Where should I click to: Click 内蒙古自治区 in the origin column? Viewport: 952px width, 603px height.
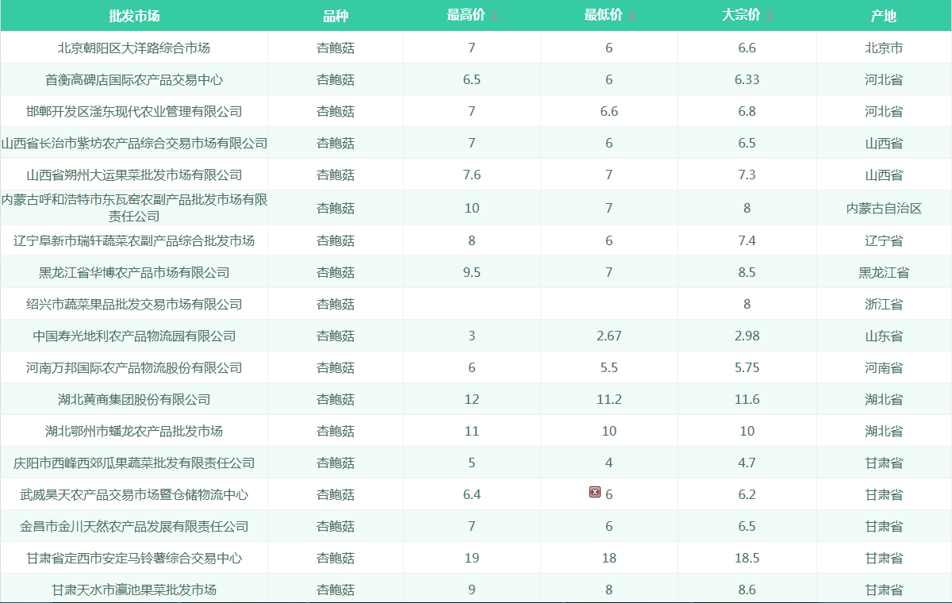pyautogui.click(x=884, y=209)
